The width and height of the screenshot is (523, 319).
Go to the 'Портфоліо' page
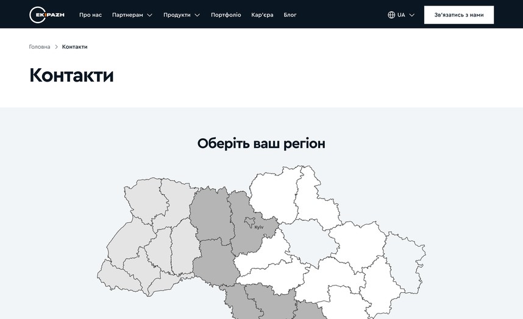226,15
